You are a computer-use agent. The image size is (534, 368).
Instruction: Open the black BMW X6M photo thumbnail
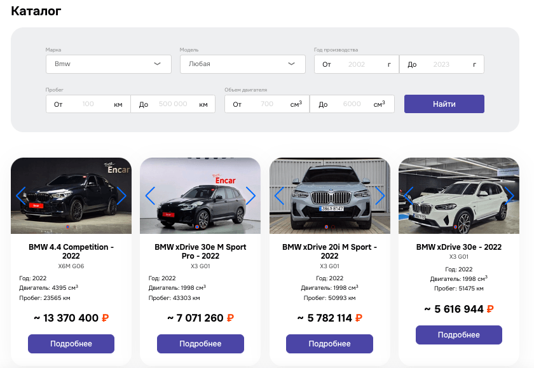(x=71, y=196)
